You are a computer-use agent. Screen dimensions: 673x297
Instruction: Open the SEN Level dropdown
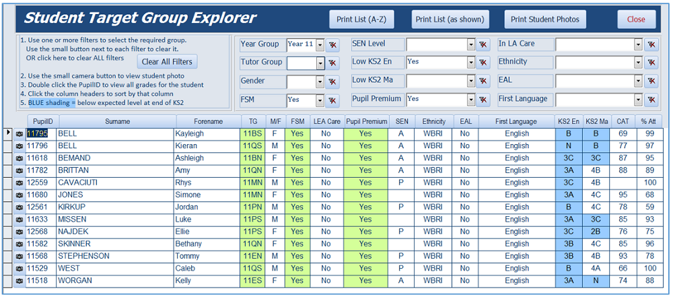(471, 44)
